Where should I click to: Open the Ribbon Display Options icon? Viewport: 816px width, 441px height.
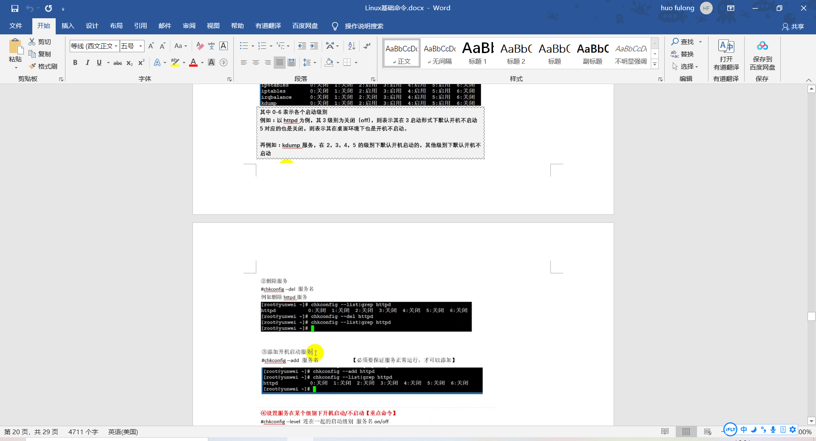pos(731,8)
